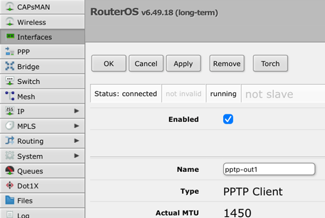This screenshot has width=325, height=218.
Task: Click the Dot1X red icon
Action: 10,186
